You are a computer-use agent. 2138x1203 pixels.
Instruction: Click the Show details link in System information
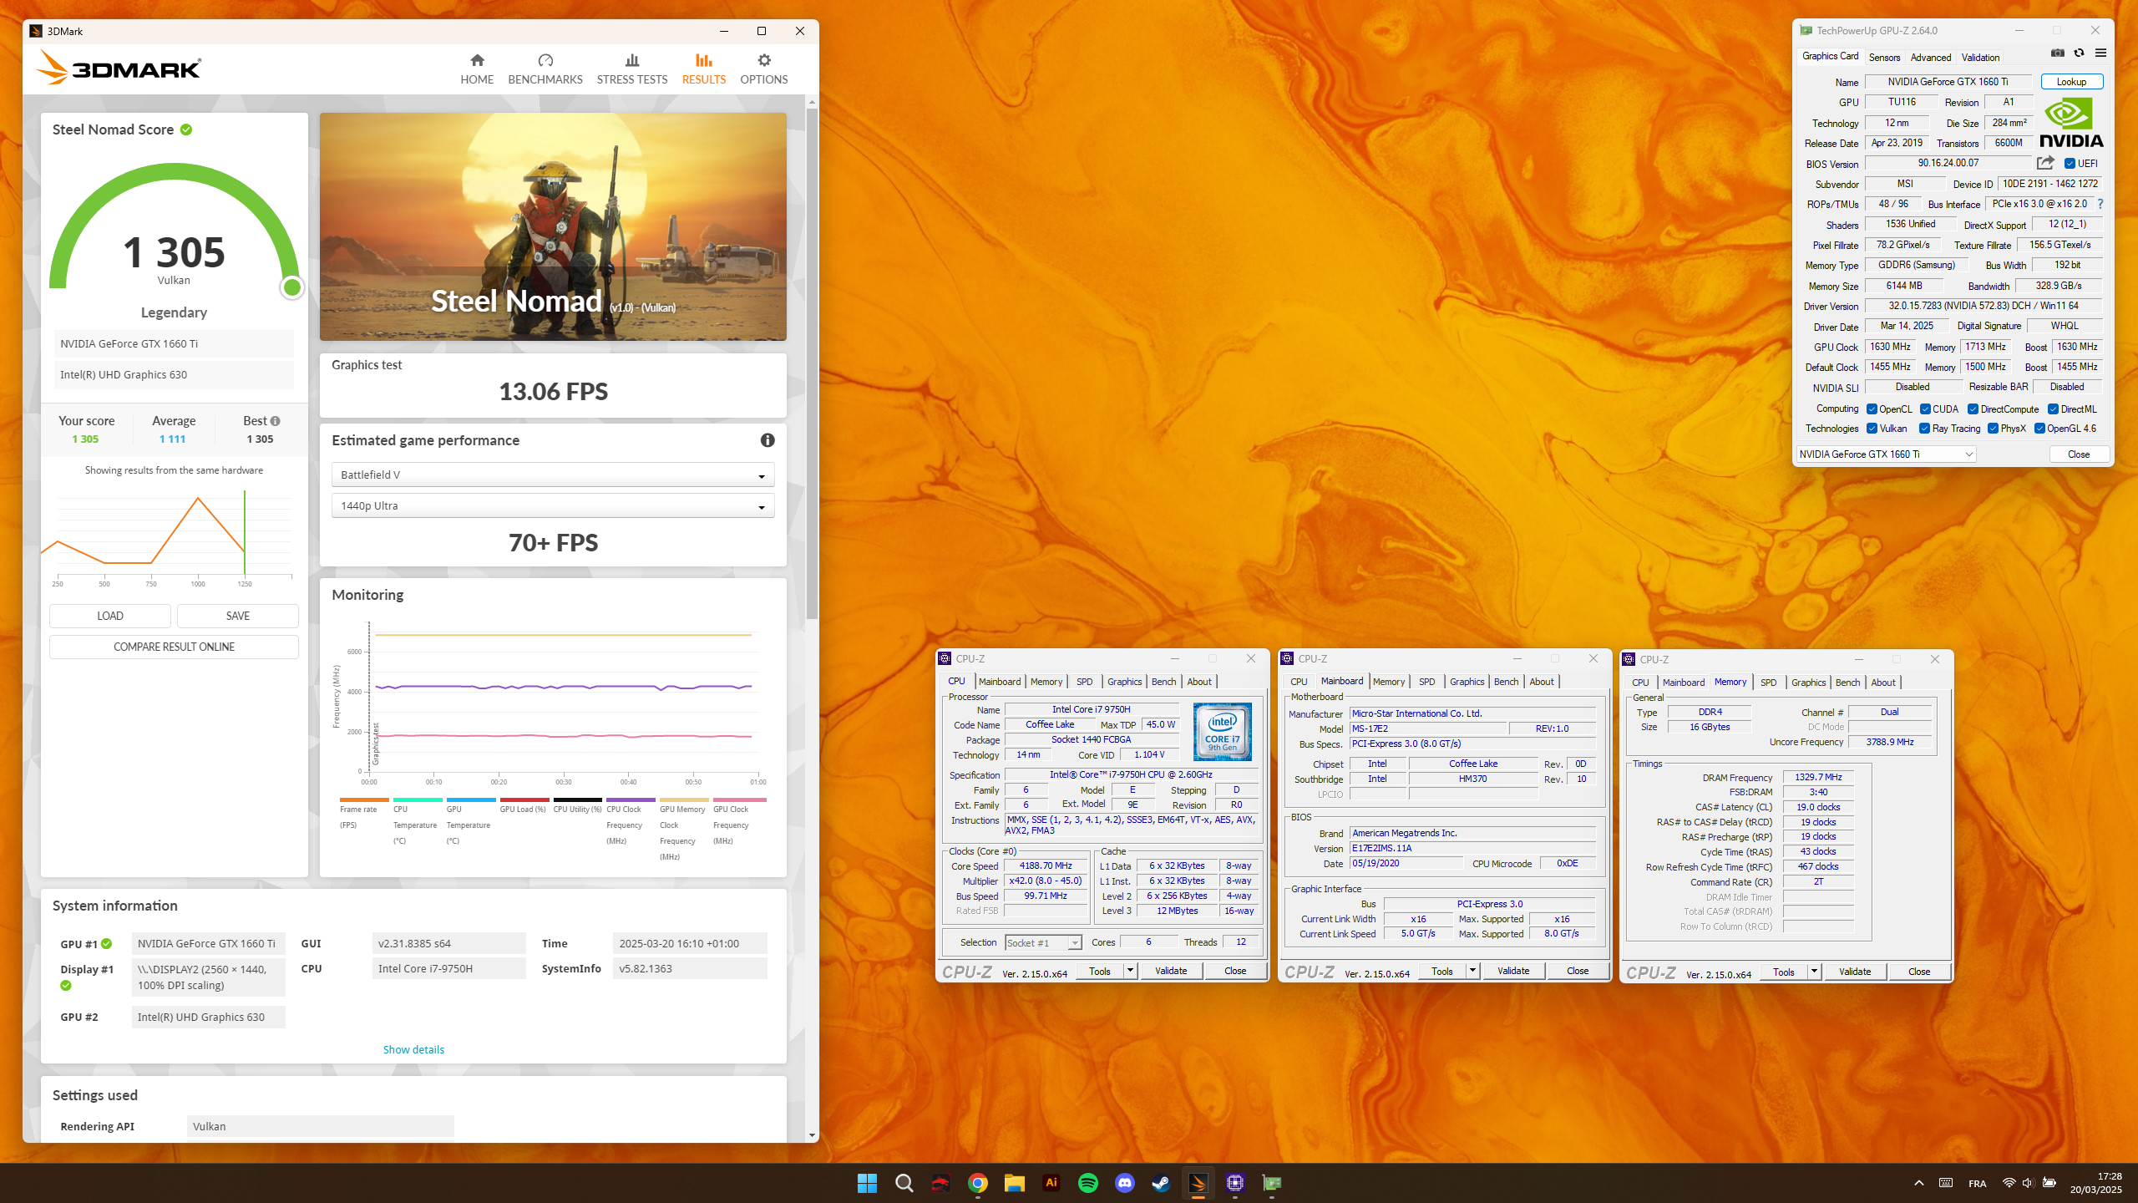point(413,1049)
